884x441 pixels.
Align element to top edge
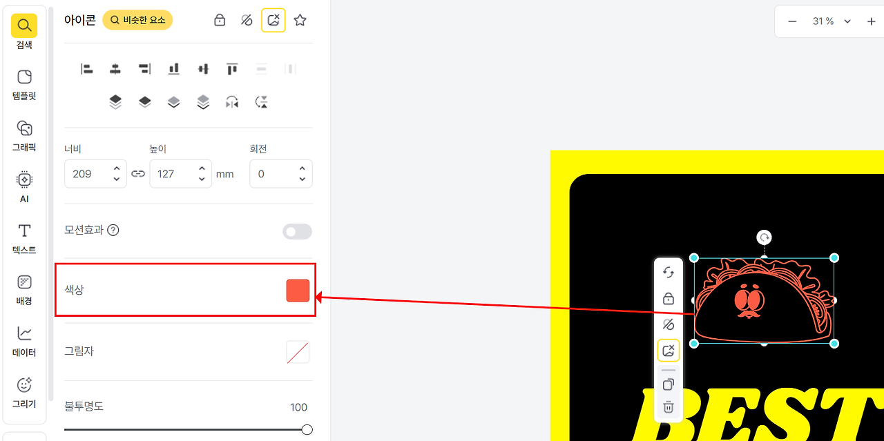click(232, 69)
